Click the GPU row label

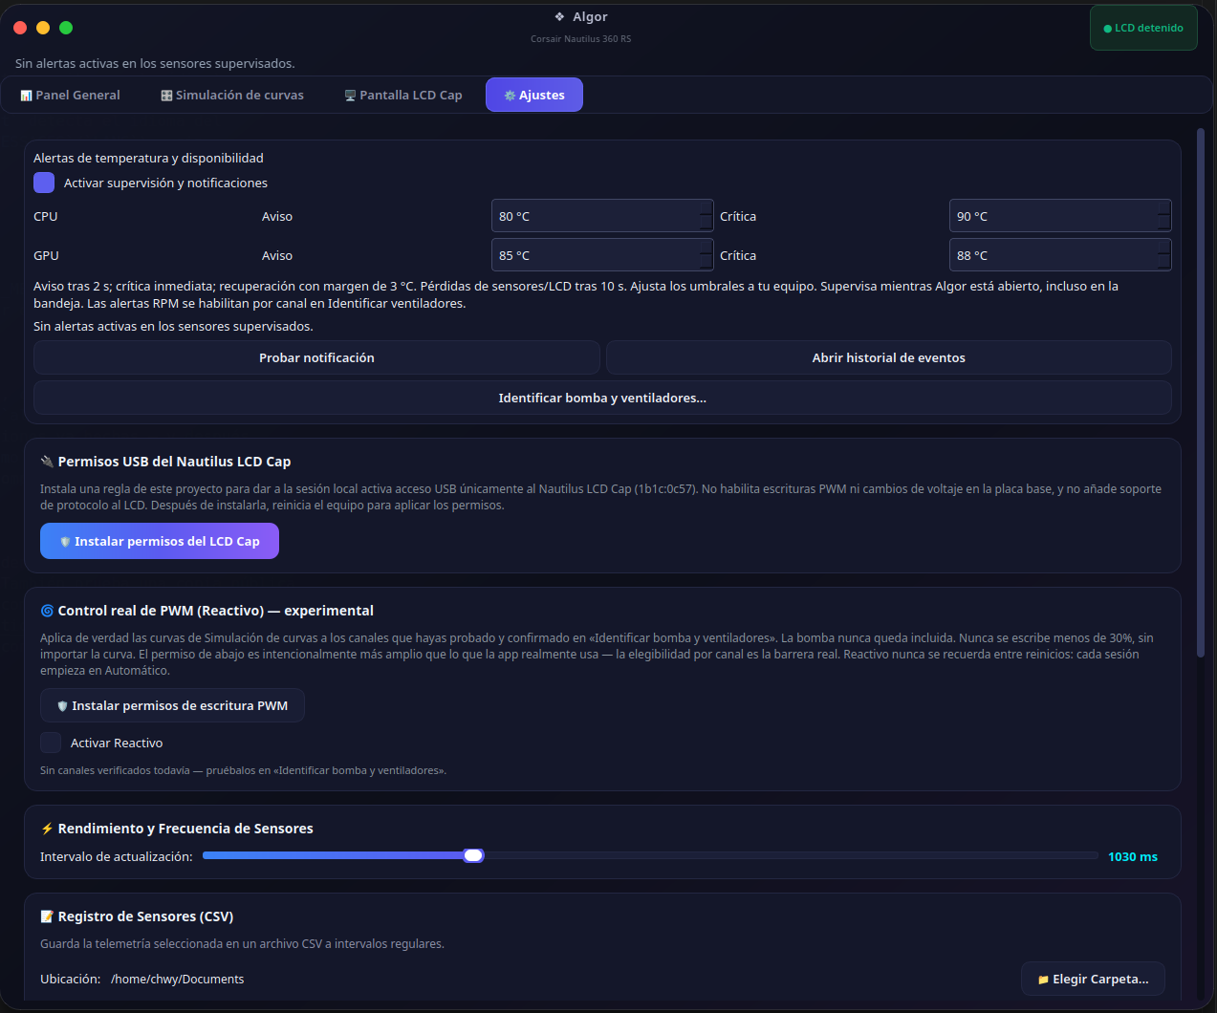(46, 255)
